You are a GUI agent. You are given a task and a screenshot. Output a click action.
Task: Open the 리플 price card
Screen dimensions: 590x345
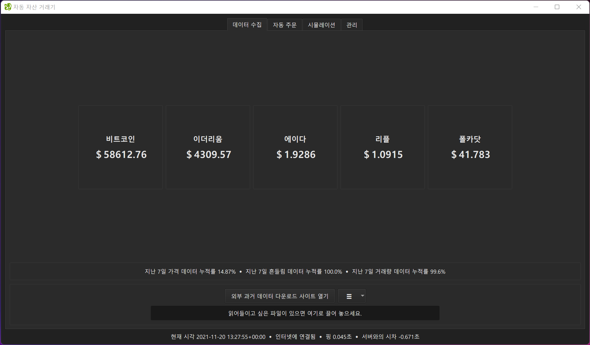click(x=383, y=147)
